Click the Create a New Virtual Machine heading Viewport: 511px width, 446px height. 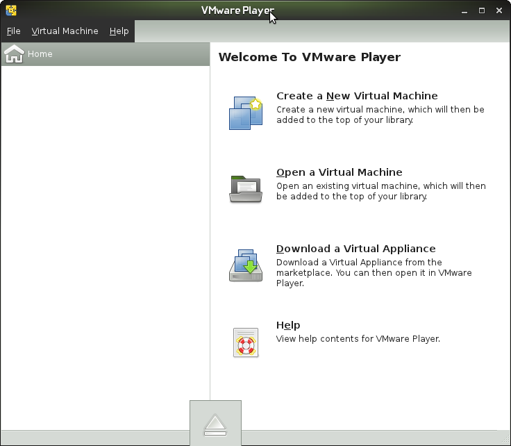tap(357, 96)
